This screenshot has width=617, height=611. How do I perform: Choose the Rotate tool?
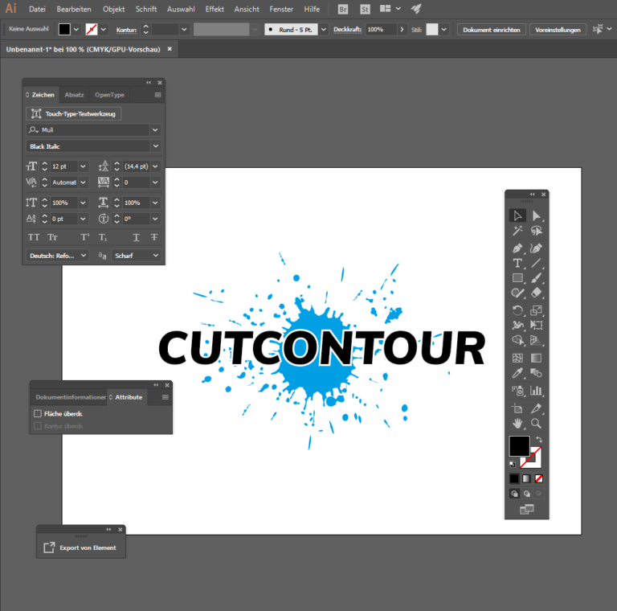coord(517,310)
